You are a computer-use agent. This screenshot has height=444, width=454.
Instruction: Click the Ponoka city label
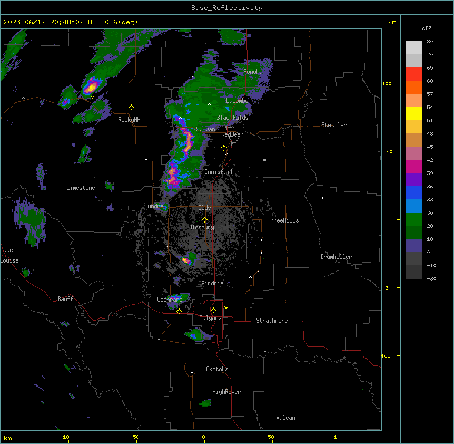[x=253, y=72]
